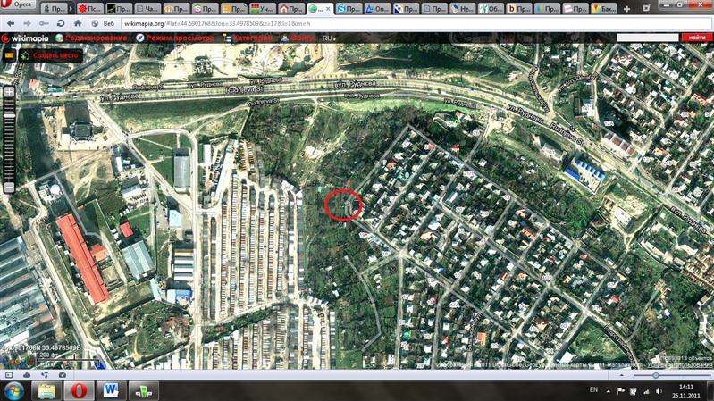
Task: Open the Категории menu
Action: [x=248, y=38]
